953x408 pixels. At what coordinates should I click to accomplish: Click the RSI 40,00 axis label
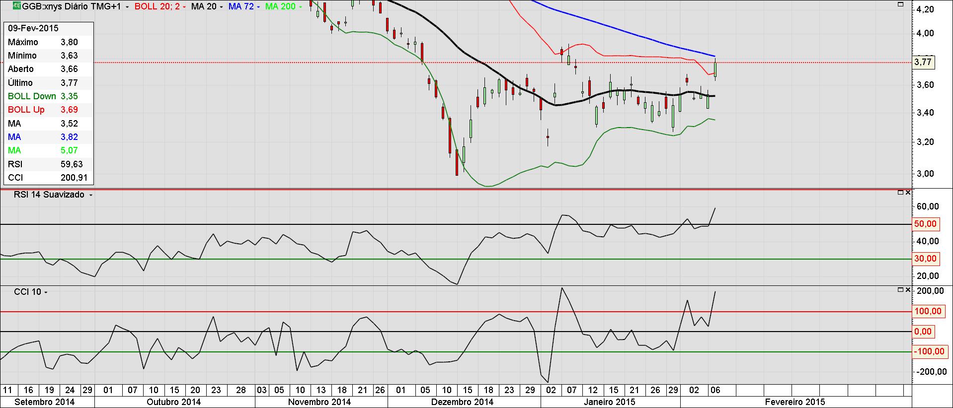(927, 241)
